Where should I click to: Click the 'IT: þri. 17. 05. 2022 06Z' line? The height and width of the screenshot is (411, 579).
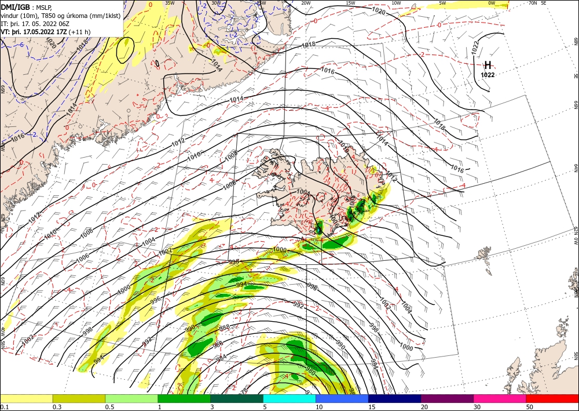point(35,23)
